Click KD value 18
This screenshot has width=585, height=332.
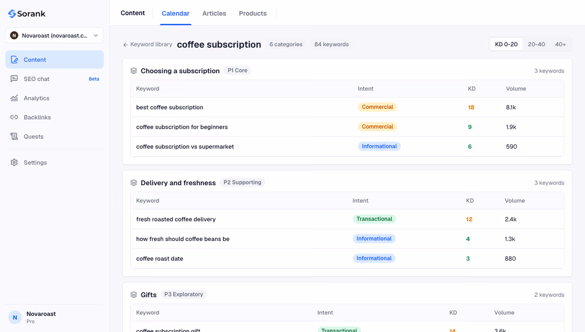point(471,107)
